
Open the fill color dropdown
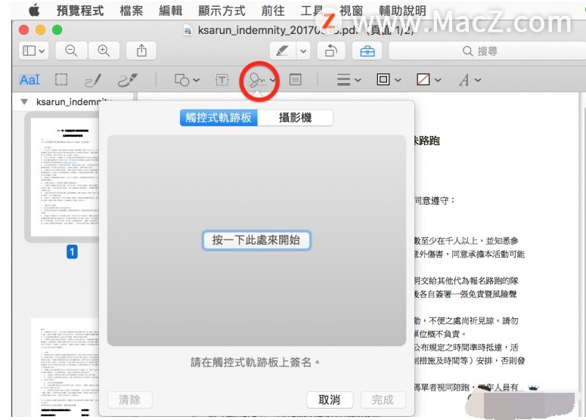click(429, 79)
